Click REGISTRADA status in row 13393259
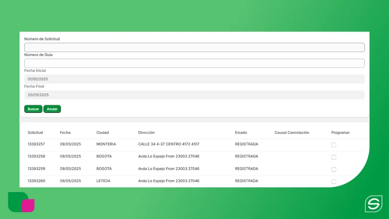This screenshot has width=389, height=219. click(247, 168)
